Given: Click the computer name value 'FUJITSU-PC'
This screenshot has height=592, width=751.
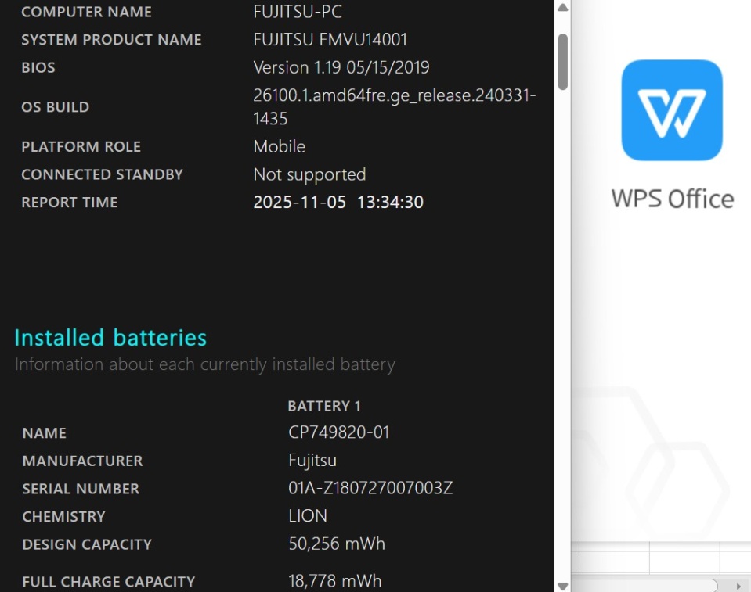Looking at the screenshot, I should tap(298, 12).
